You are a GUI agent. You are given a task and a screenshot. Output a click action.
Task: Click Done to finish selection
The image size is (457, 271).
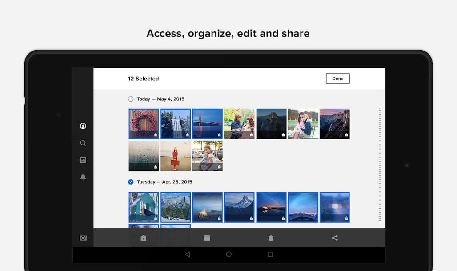(338, 79)
